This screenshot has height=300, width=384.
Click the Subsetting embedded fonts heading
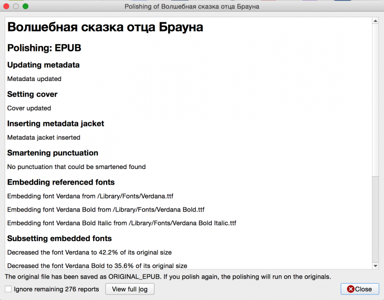[59, 238]
